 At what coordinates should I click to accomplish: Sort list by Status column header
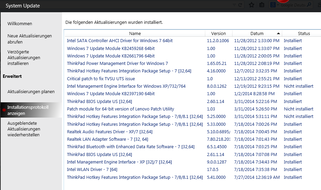coord(304,33)
